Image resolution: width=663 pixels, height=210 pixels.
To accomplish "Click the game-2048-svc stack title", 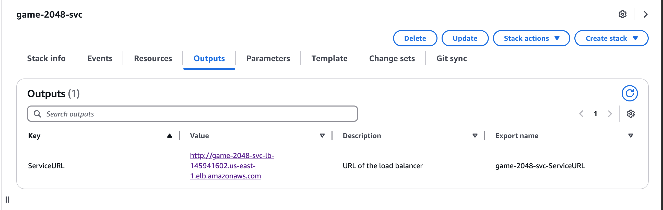I will coord(49,15).
